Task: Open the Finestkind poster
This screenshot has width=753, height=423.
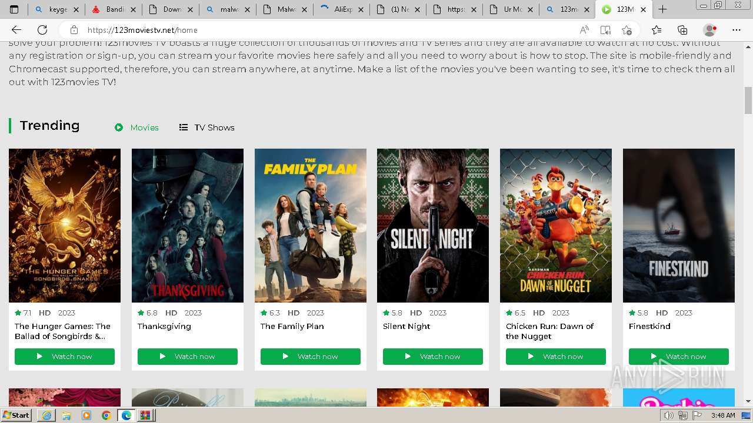Action: [679, 226]
